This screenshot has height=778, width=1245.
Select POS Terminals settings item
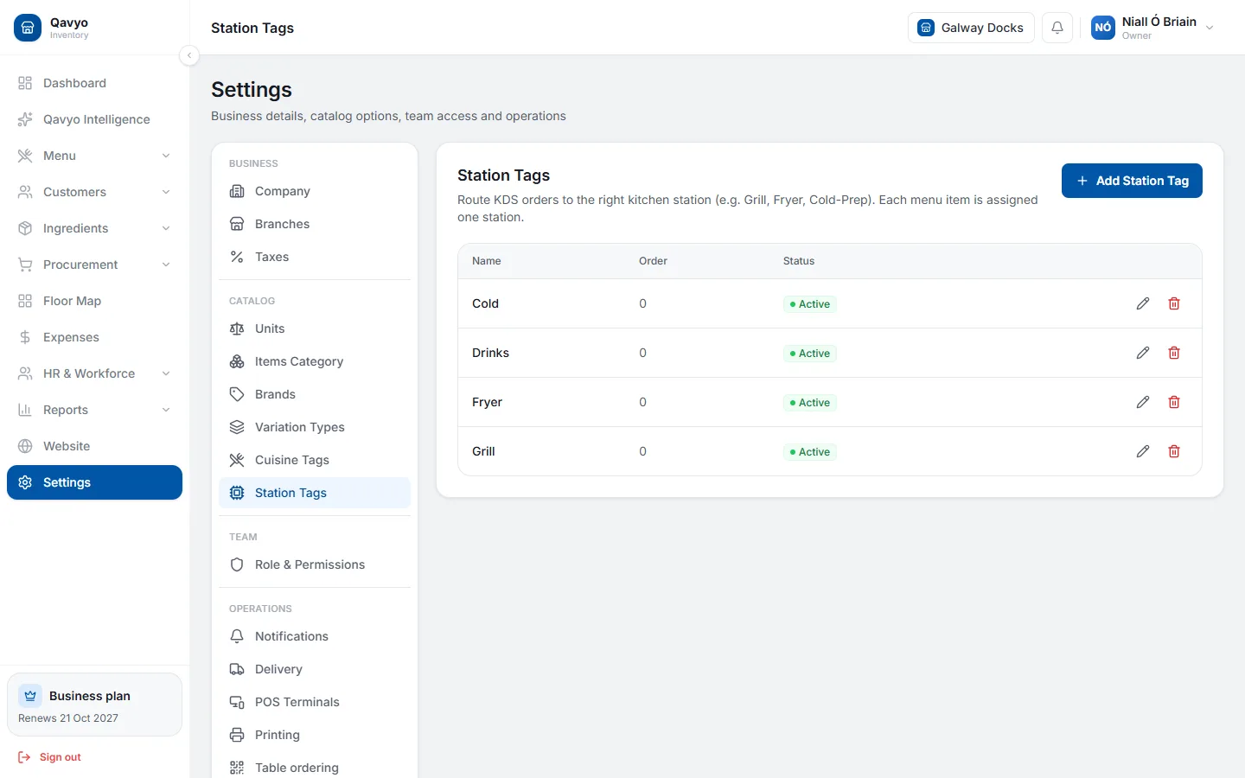[315, 702]
